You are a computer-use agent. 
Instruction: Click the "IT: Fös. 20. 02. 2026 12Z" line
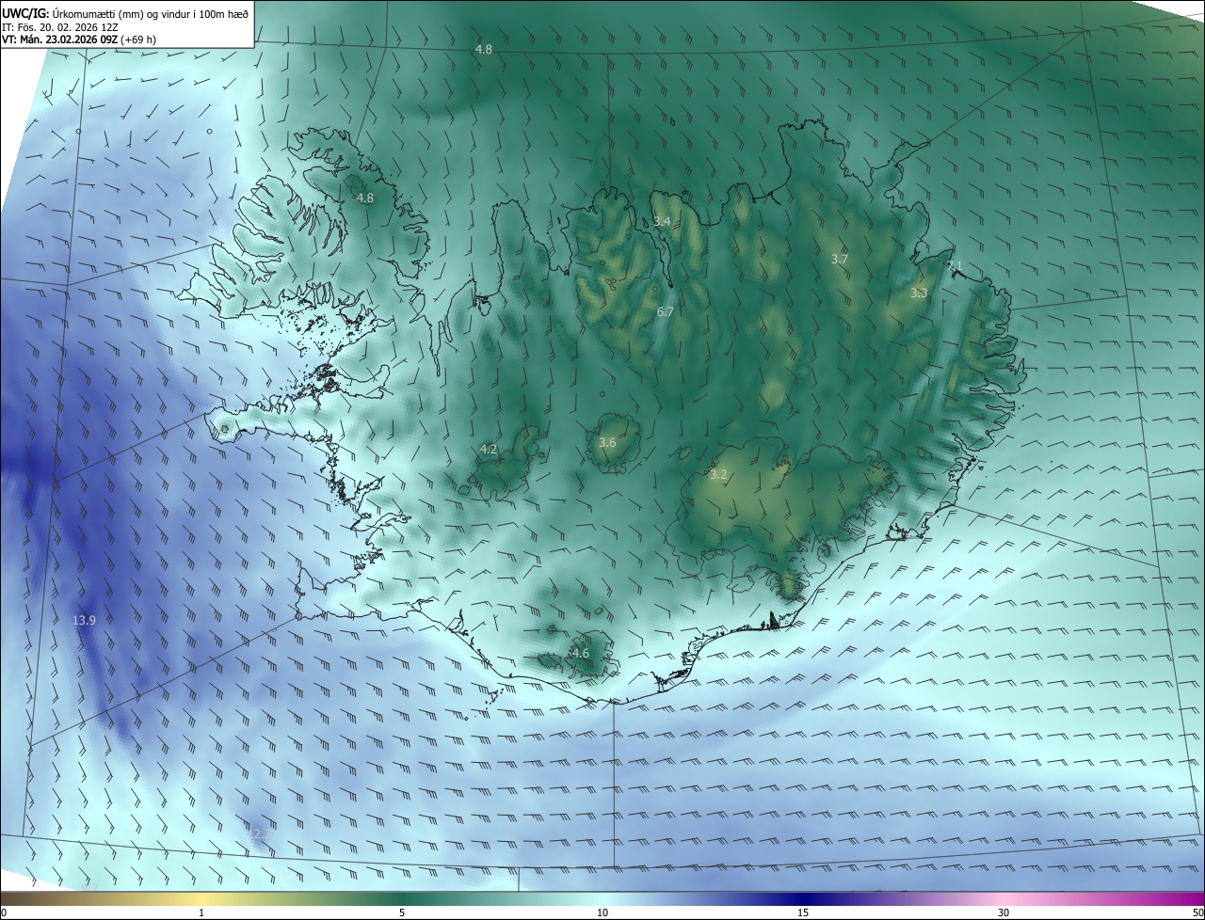point(59,26)
